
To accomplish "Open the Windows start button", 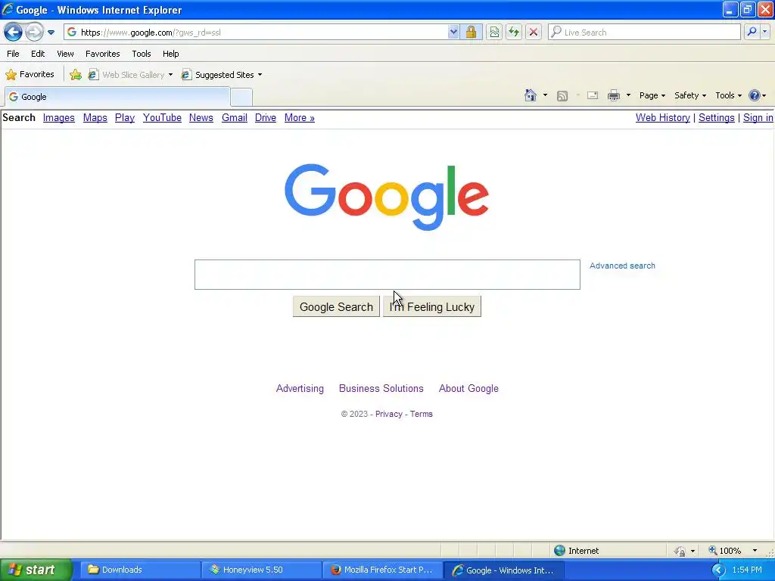I will (36, 570).
